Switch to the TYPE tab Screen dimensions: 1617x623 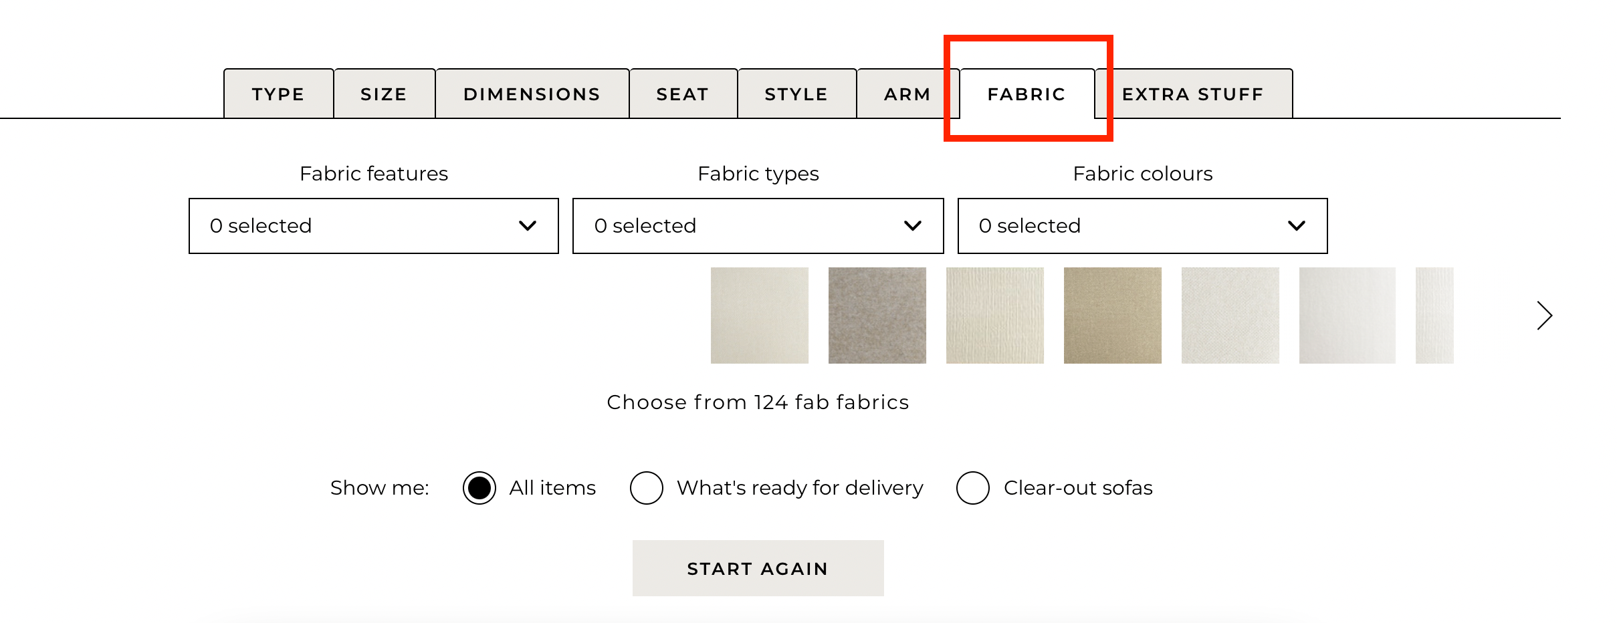[x=279, y=94]
